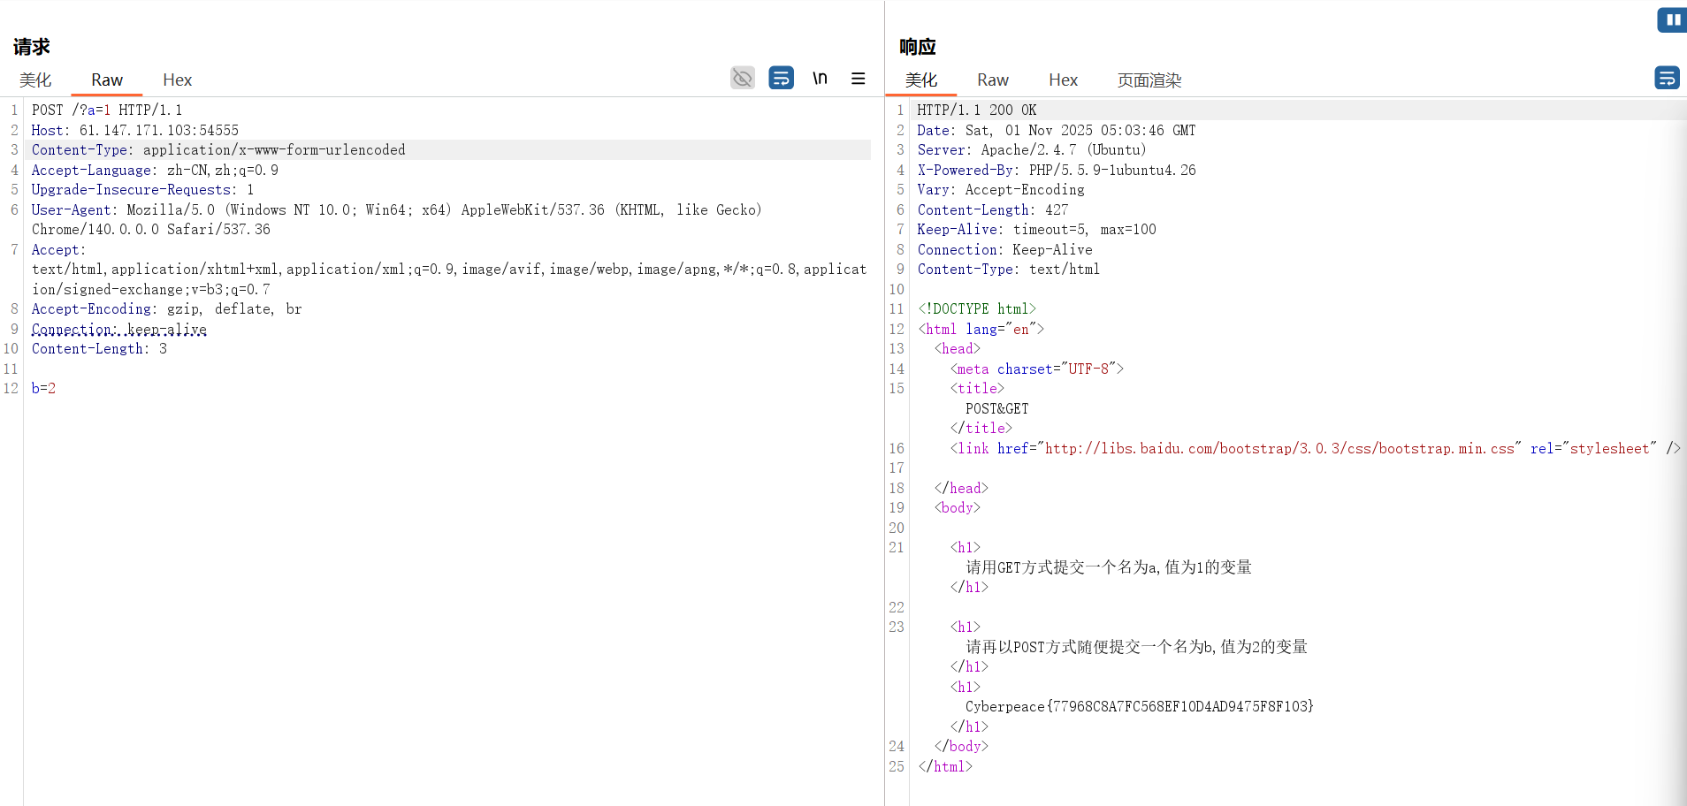Click the Upgrade-Insecure-Requests header line
This screenshot has width=1687, height=806.
click(142, 190)
